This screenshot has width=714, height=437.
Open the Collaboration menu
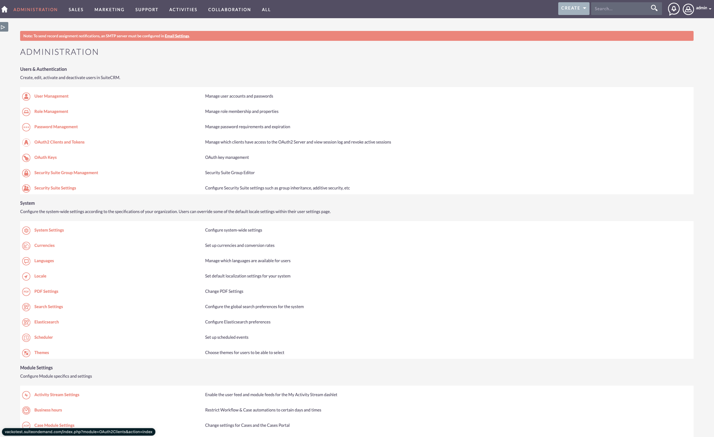click(x=229, y=10)
